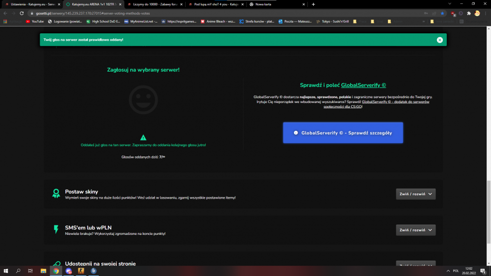Expand the Postaw skiny section

[x=415, y=194]
